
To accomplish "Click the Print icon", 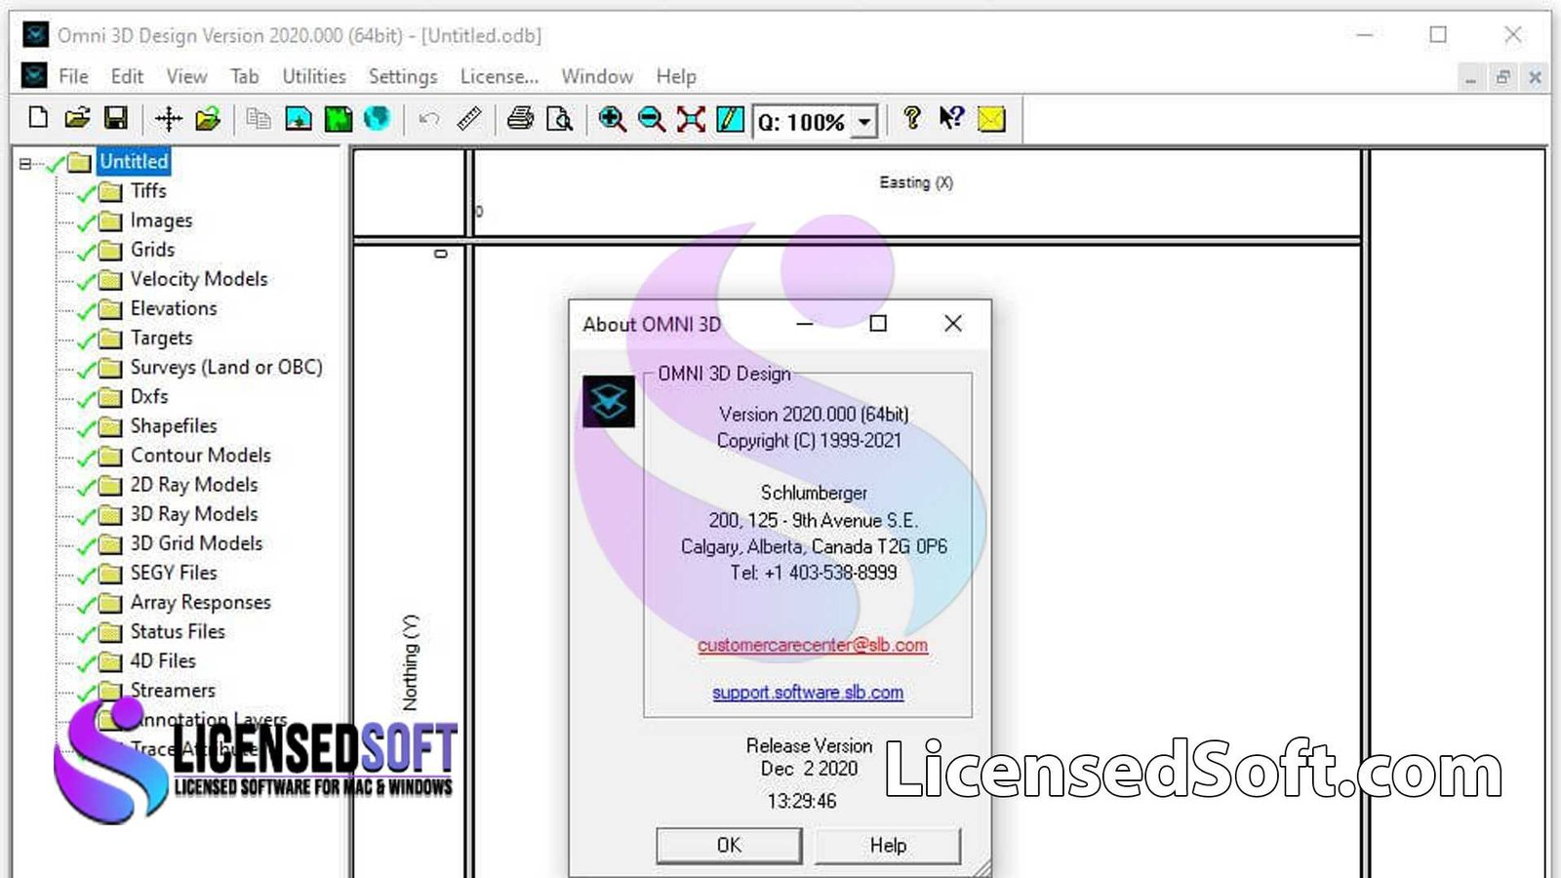I will click(520, 119).
